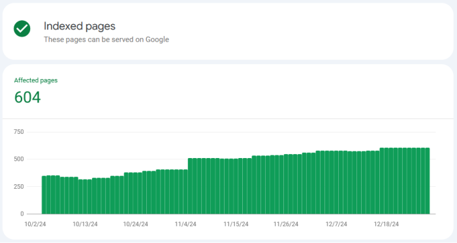Click the 10/13/24 date label

[x=85, y=224]
